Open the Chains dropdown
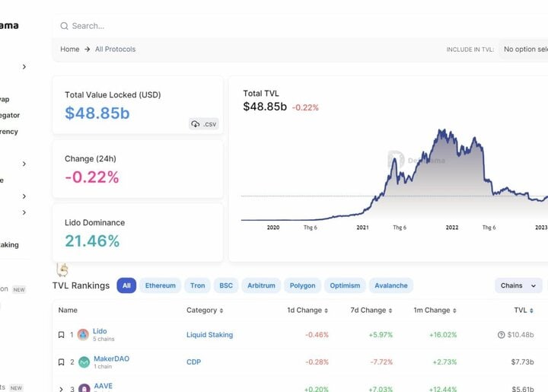 click(x=518, y=285)
